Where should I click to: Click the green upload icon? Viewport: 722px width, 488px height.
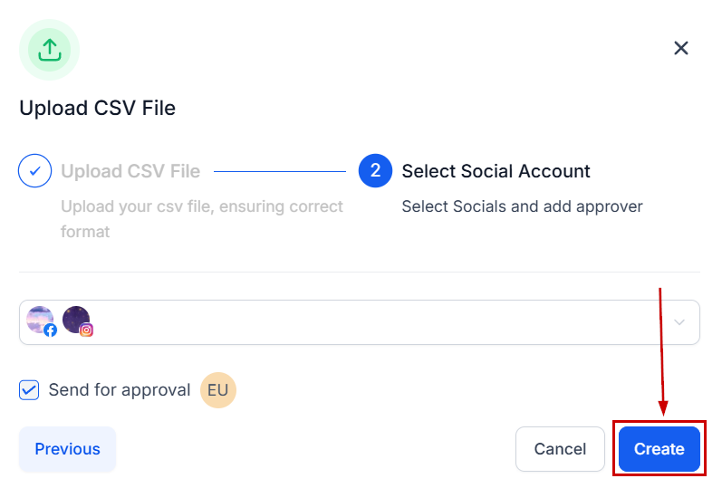50,50
